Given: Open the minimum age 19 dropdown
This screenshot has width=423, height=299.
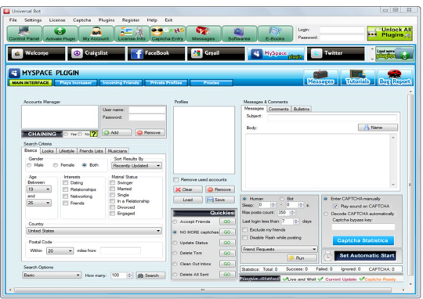Looking at the screenshot, I should click(39, 189).
